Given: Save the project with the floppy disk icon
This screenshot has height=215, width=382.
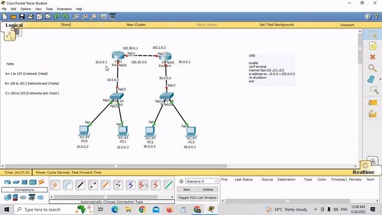Looking at the screenshot, I should (x=22, y=17).
